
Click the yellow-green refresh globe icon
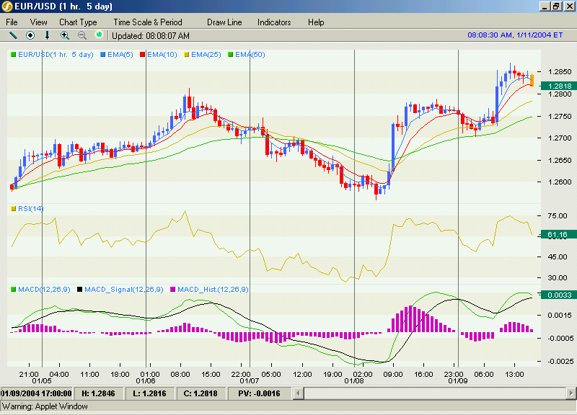tap(99, 35)
